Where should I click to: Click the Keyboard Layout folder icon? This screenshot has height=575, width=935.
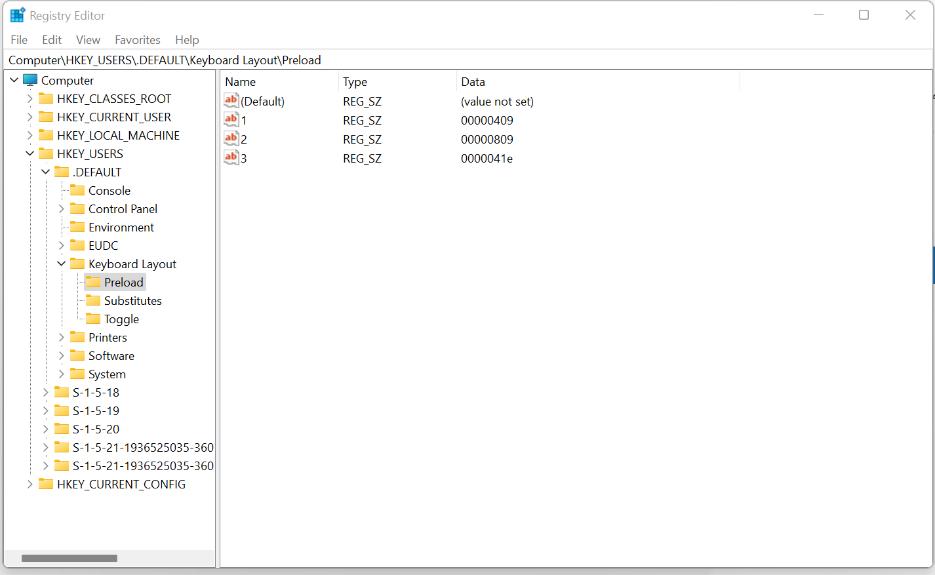[77, 264]
